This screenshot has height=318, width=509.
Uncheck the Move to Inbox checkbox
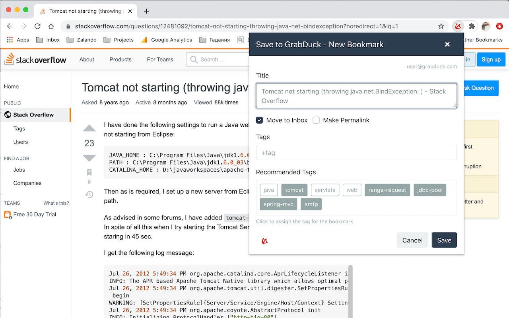click(x=259, y=120)
